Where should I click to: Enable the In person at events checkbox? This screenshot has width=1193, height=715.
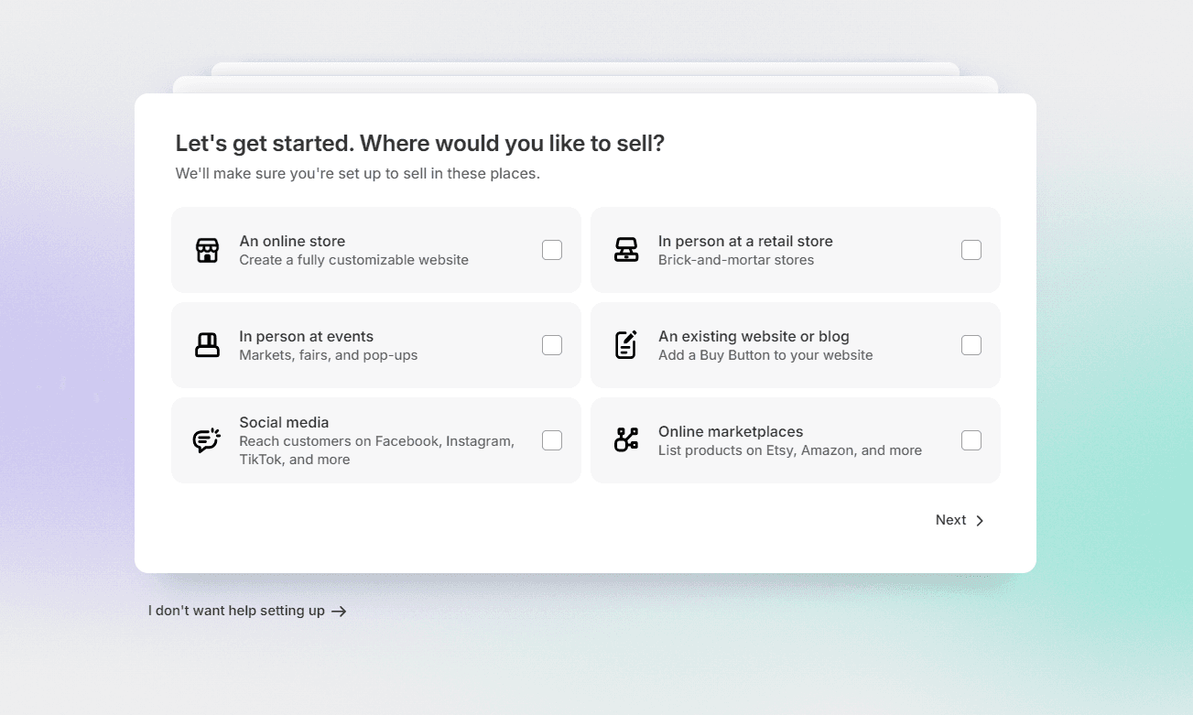(x=552, y=345)
